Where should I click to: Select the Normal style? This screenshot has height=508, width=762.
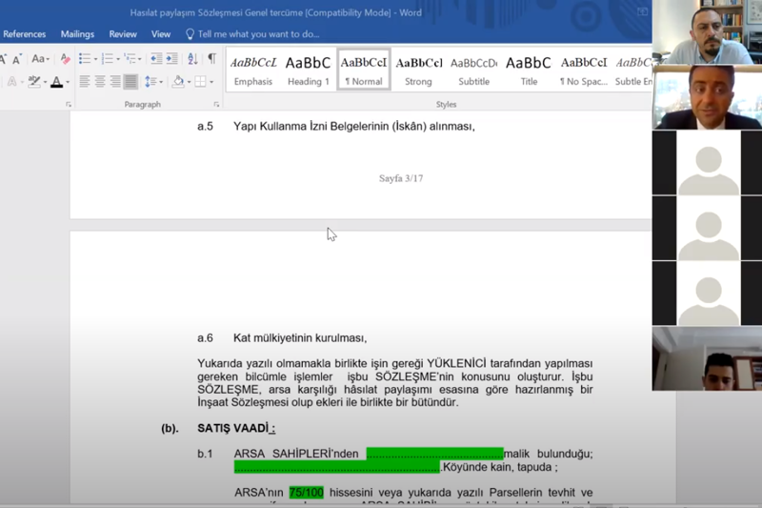tap(364, 70)
